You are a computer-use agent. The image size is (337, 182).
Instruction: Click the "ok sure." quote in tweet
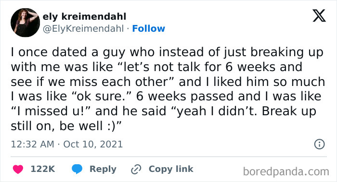[x=102, y=96]
